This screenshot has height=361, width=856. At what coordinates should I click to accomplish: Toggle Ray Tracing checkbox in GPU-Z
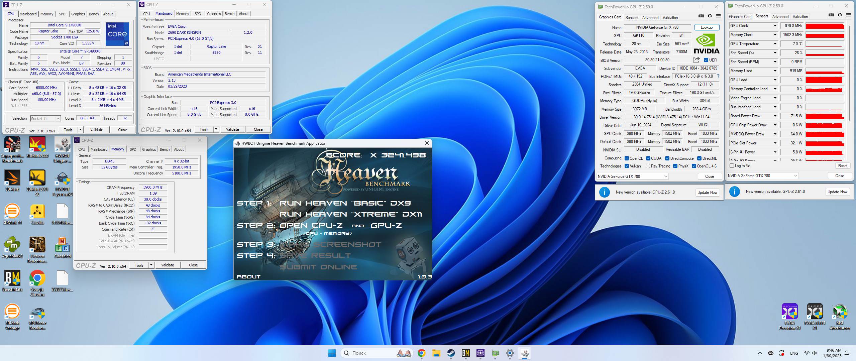point(648,166)
